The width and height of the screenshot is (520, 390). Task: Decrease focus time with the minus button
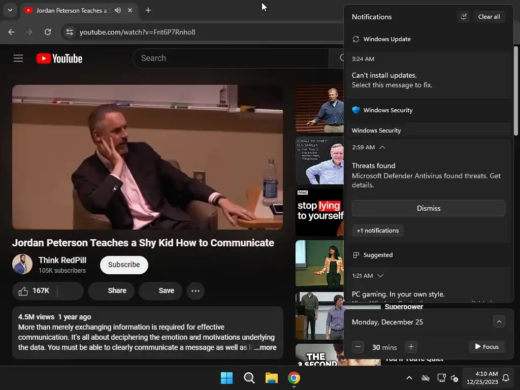(x=358, y=347)
